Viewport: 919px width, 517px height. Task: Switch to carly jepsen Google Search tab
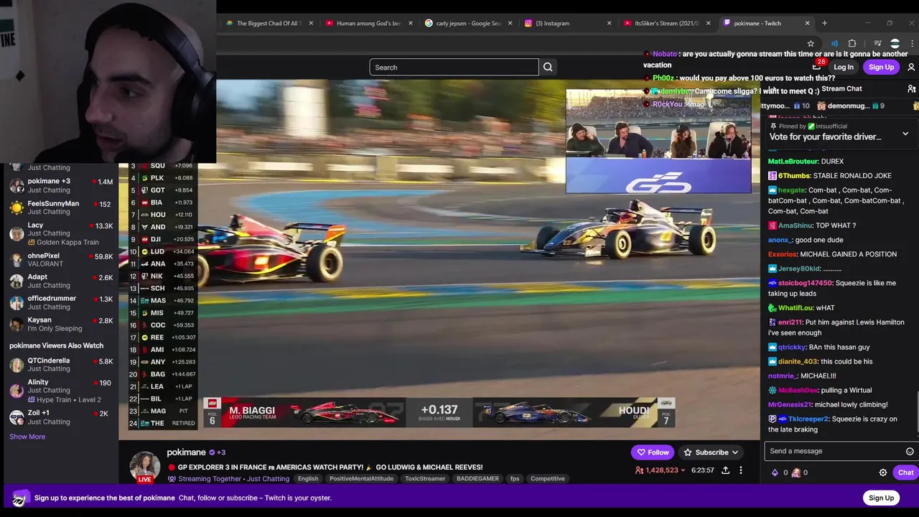point(467,23)
